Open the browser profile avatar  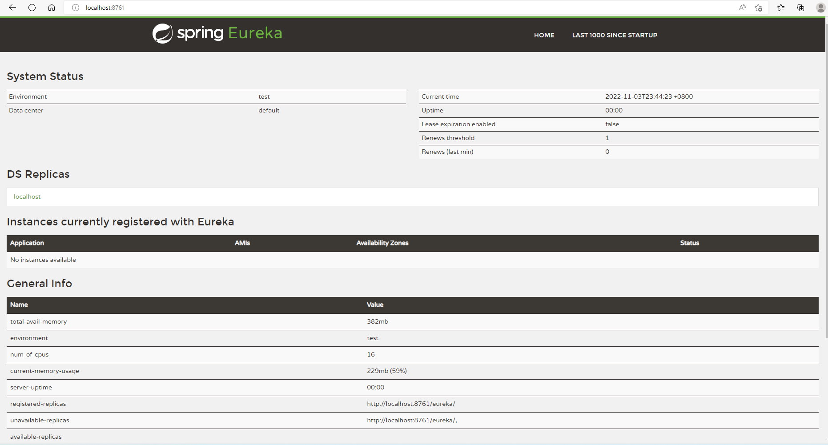click(x=820, y=8)
